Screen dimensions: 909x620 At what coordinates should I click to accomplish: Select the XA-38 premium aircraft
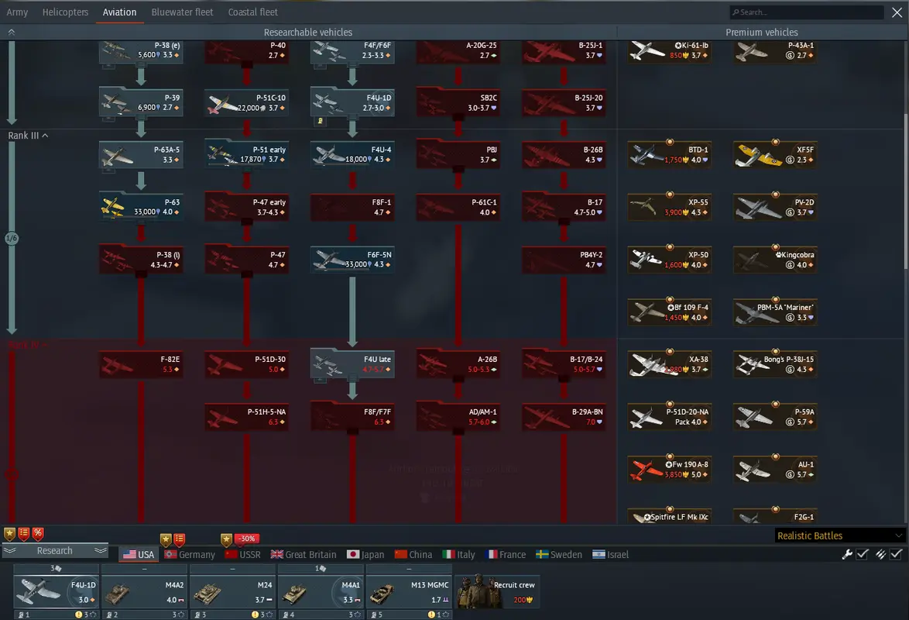pos(669,364)
